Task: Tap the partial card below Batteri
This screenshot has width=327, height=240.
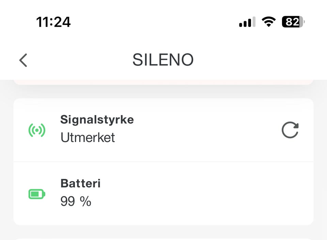Action: pos(163,239)
